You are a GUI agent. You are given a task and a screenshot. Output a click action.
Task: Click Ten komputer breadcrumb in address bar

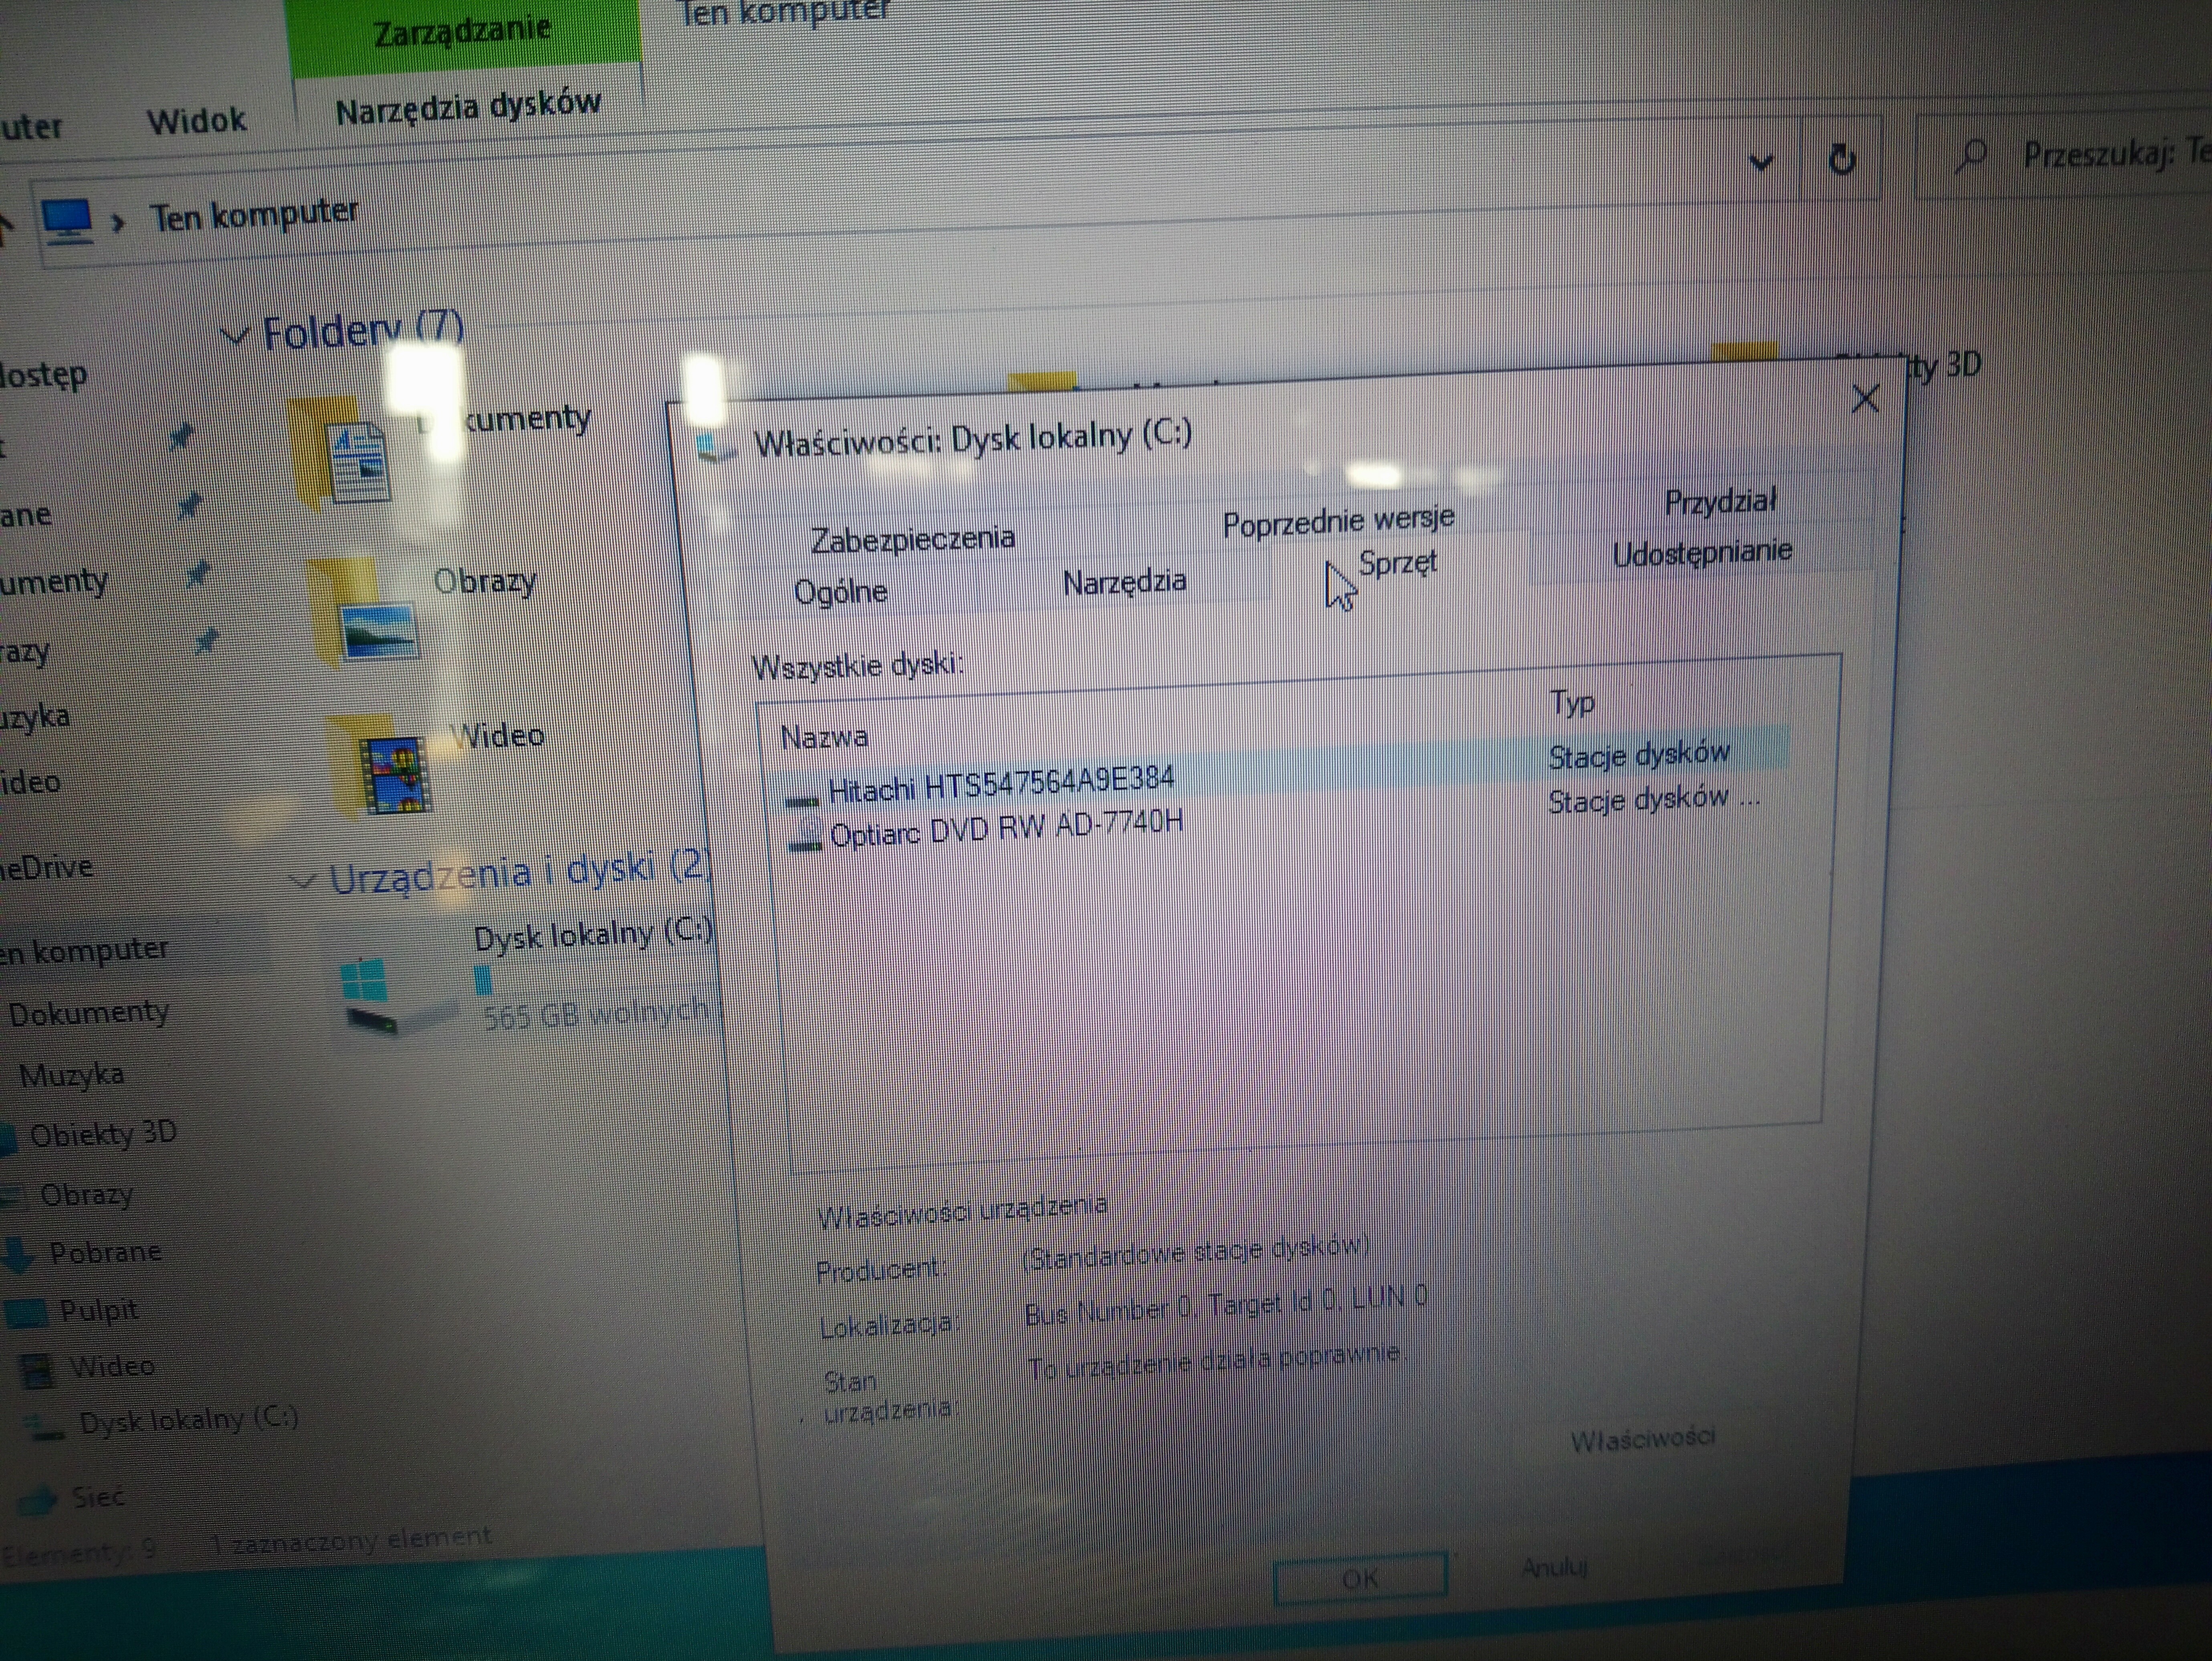[x=254, y=214]
